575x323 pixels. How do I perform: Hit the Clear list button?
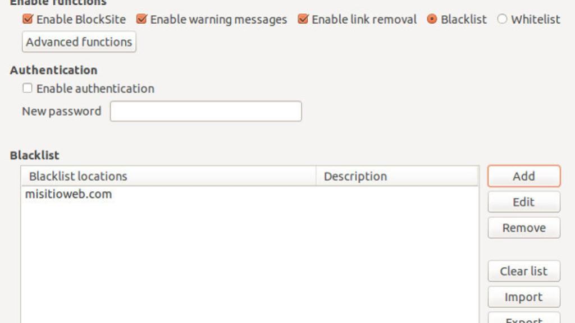point(523,271)
